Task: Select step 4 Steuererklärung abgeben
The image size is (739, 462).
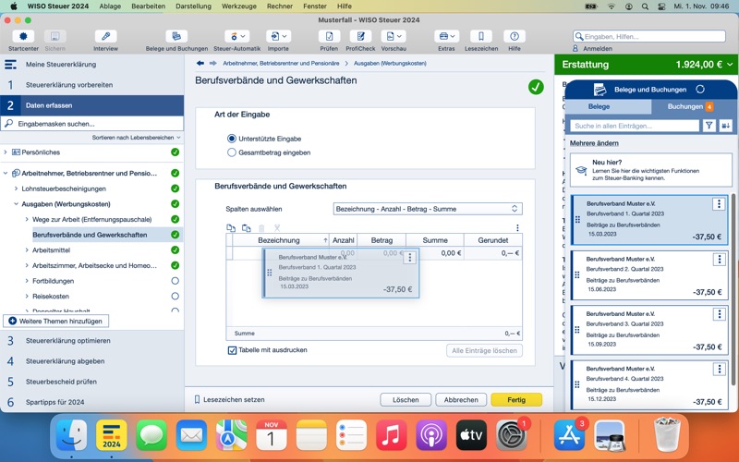Action: pos(91,361)
